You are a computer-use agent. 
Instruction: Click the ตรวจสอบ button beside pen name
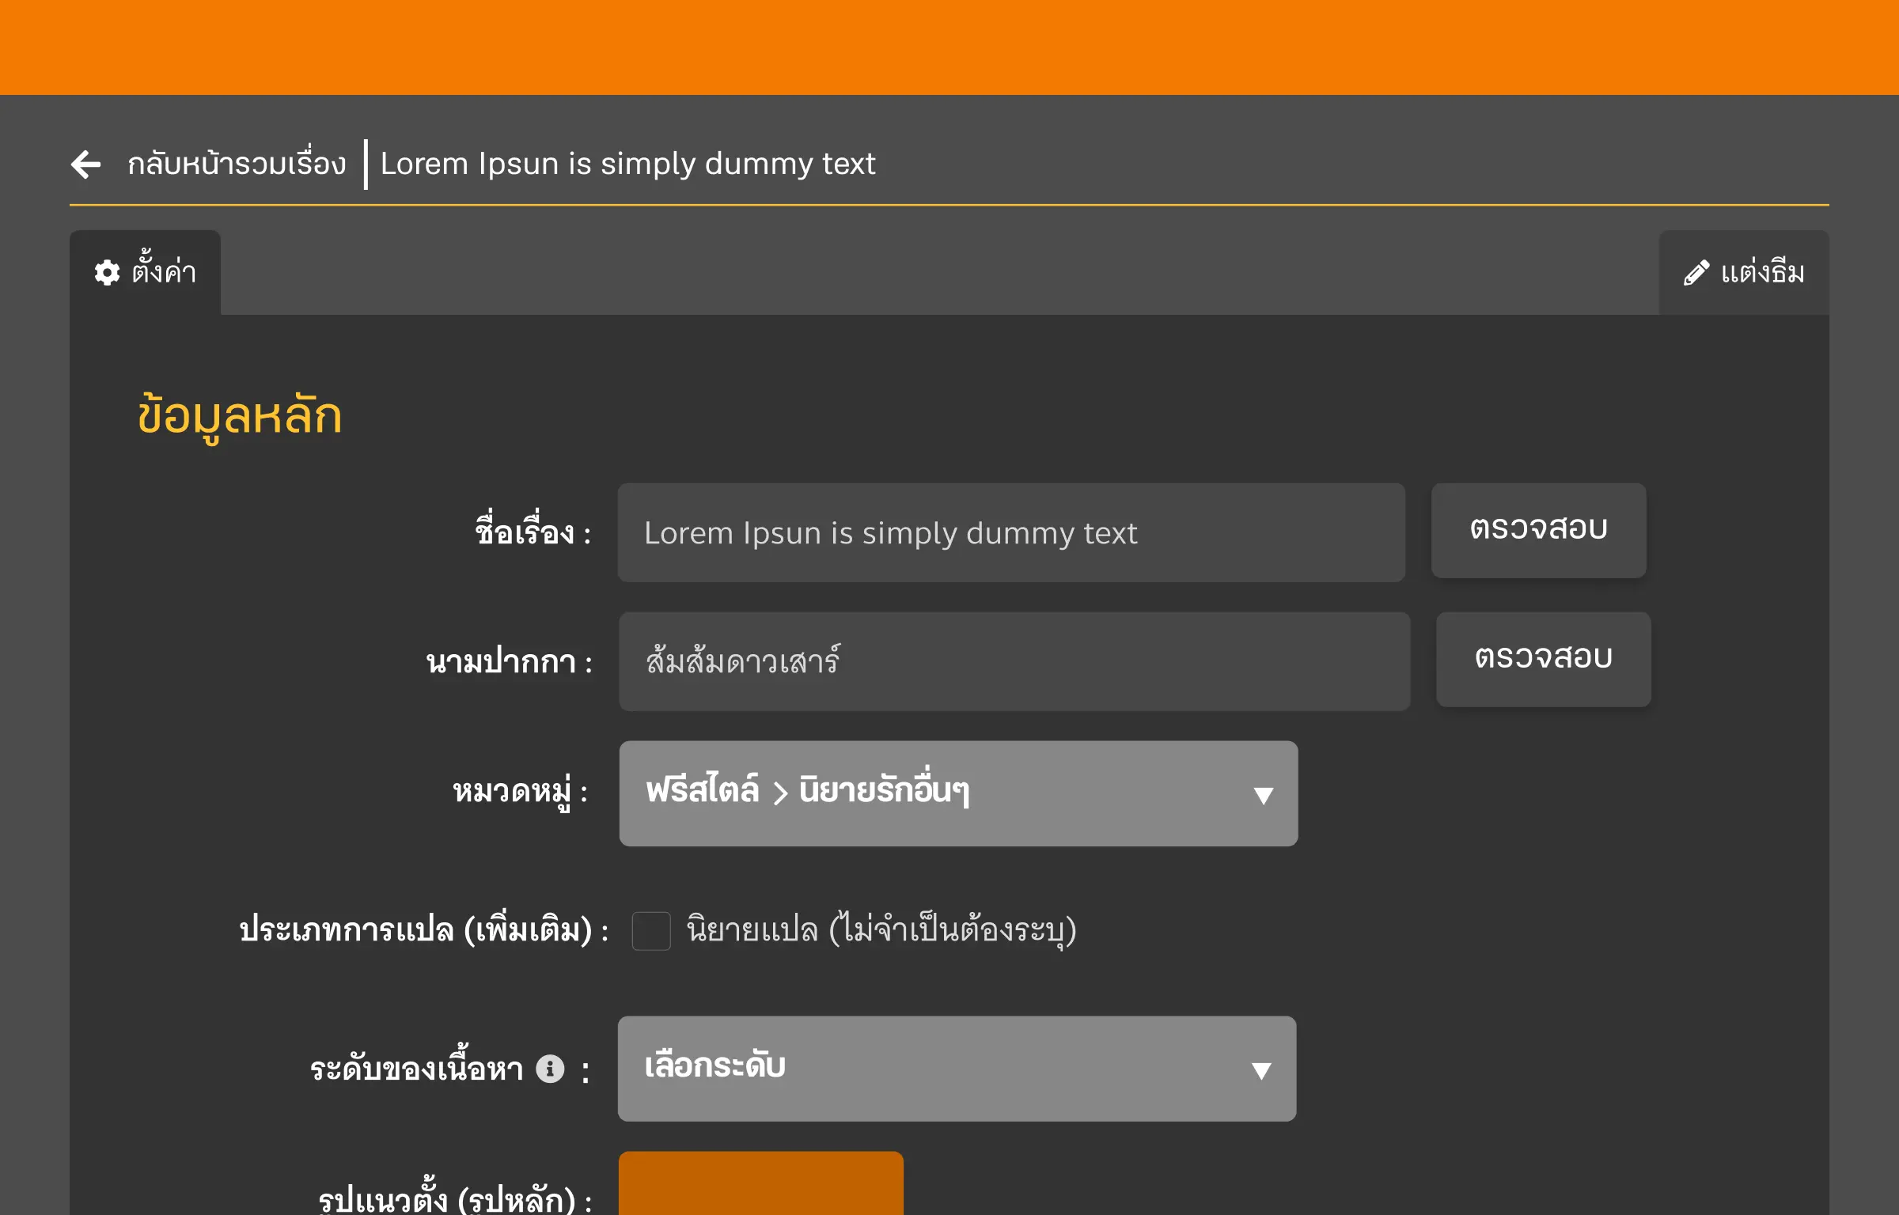tap(1543, 659)
